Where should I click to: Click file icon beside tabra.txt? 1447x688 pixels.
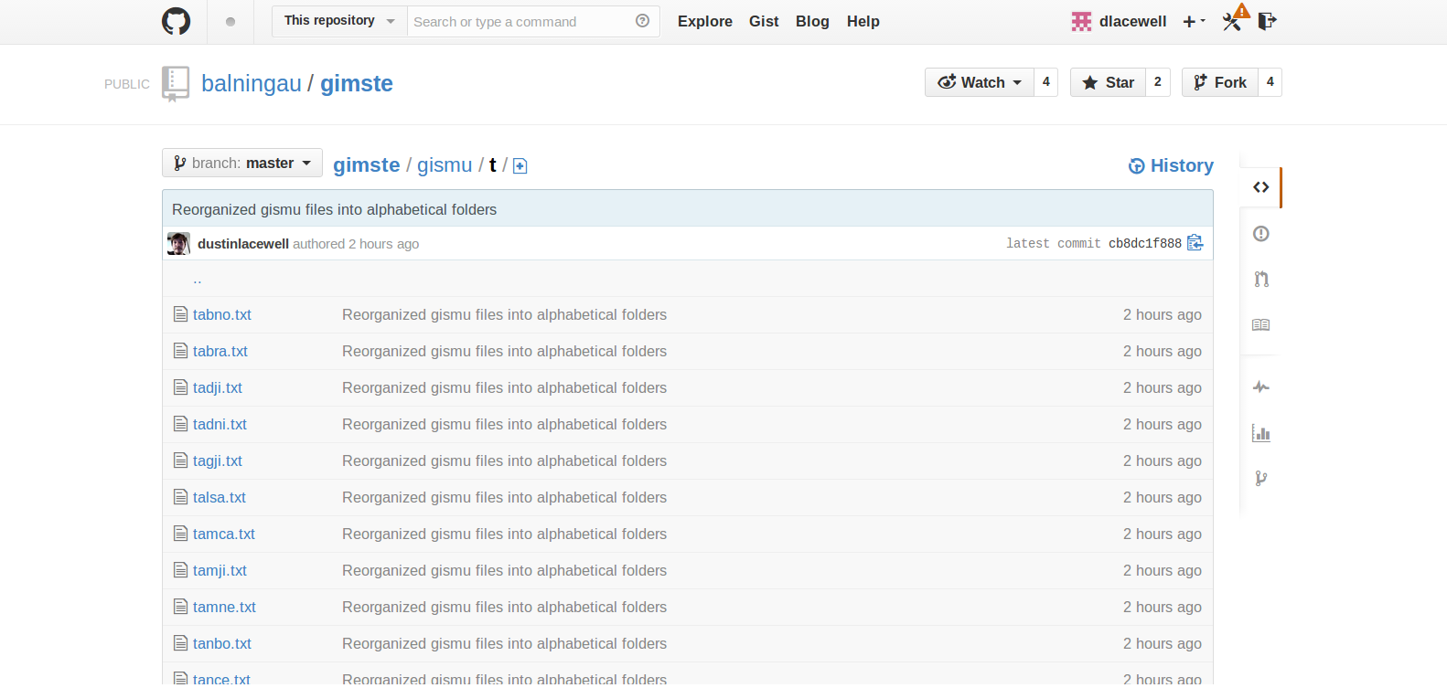180,351
